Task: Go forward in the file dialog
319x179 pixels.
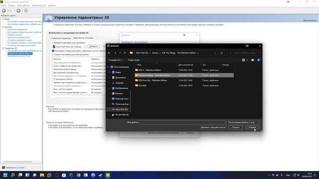Action: coord(115,53)
